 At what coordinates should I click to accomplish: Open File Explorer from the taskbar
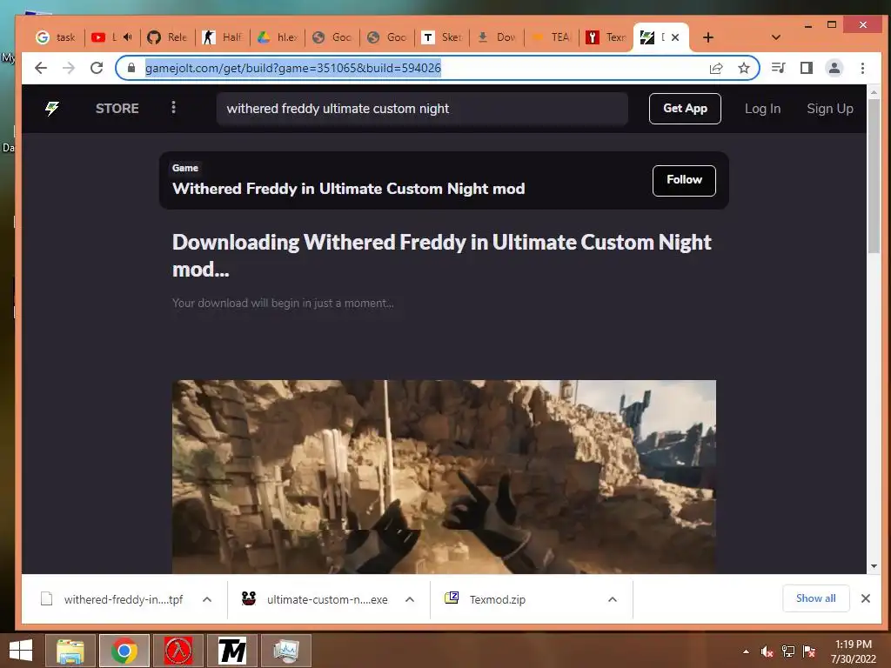(70, 651)
